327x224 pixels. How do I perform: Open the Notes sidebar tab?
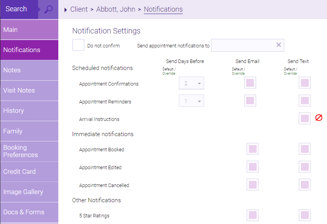pyautogui.click(x=30, y=70)
